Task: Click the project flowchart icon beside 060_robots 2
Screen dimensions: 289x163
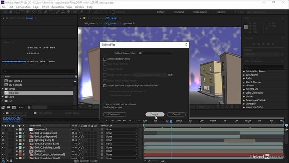Action: (x=75, y=81)
